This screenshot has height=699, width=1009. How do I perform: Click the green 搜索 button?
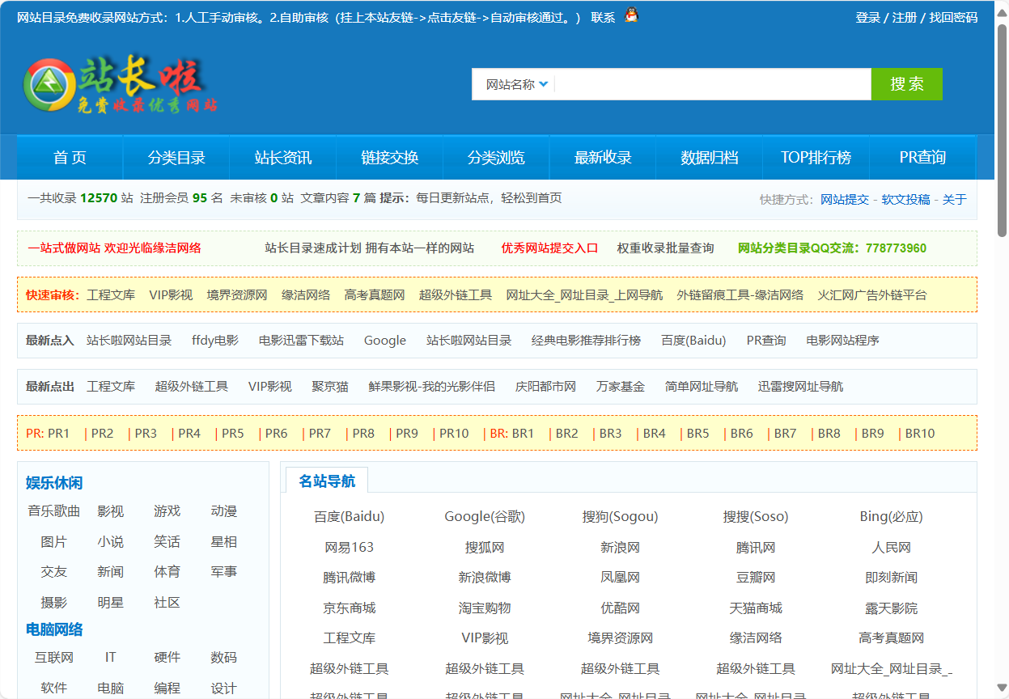pyautogui.click(x=907, y=84)
